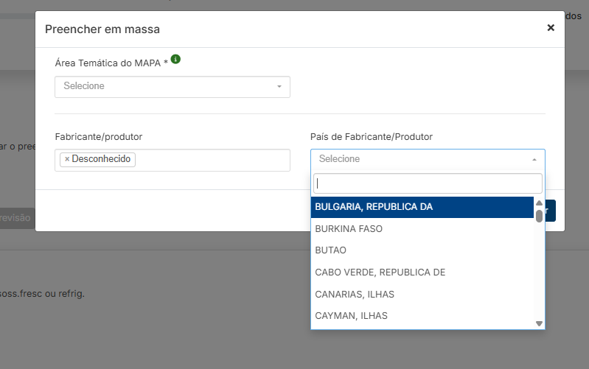Open the Área Temática do MAPA dropdown
The width and height of the screenshot is (589, 369).
[x=166, y=87]
